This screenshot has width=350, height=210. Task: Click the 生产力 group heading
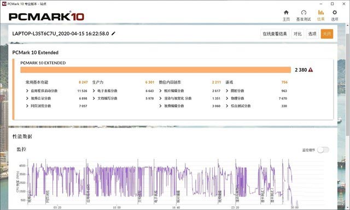tap(98, 82)
